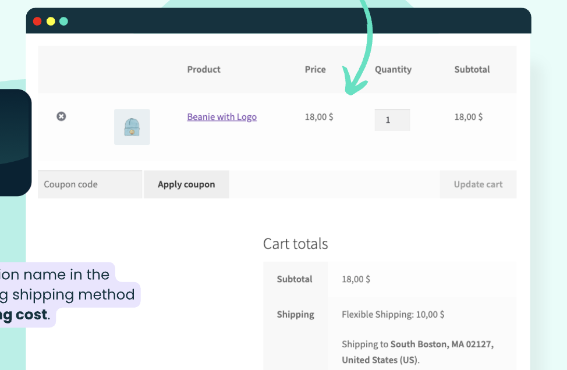Click the red window close dot
567x370 pixels.
coord(37,22)
